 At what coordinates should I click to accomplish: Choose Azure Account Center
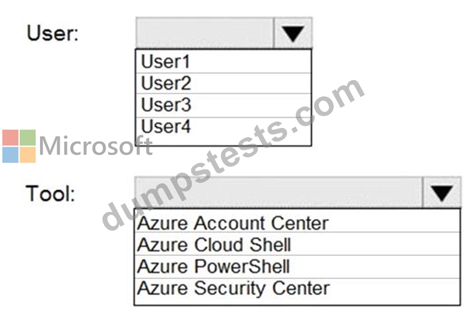(x=297, y=222)
